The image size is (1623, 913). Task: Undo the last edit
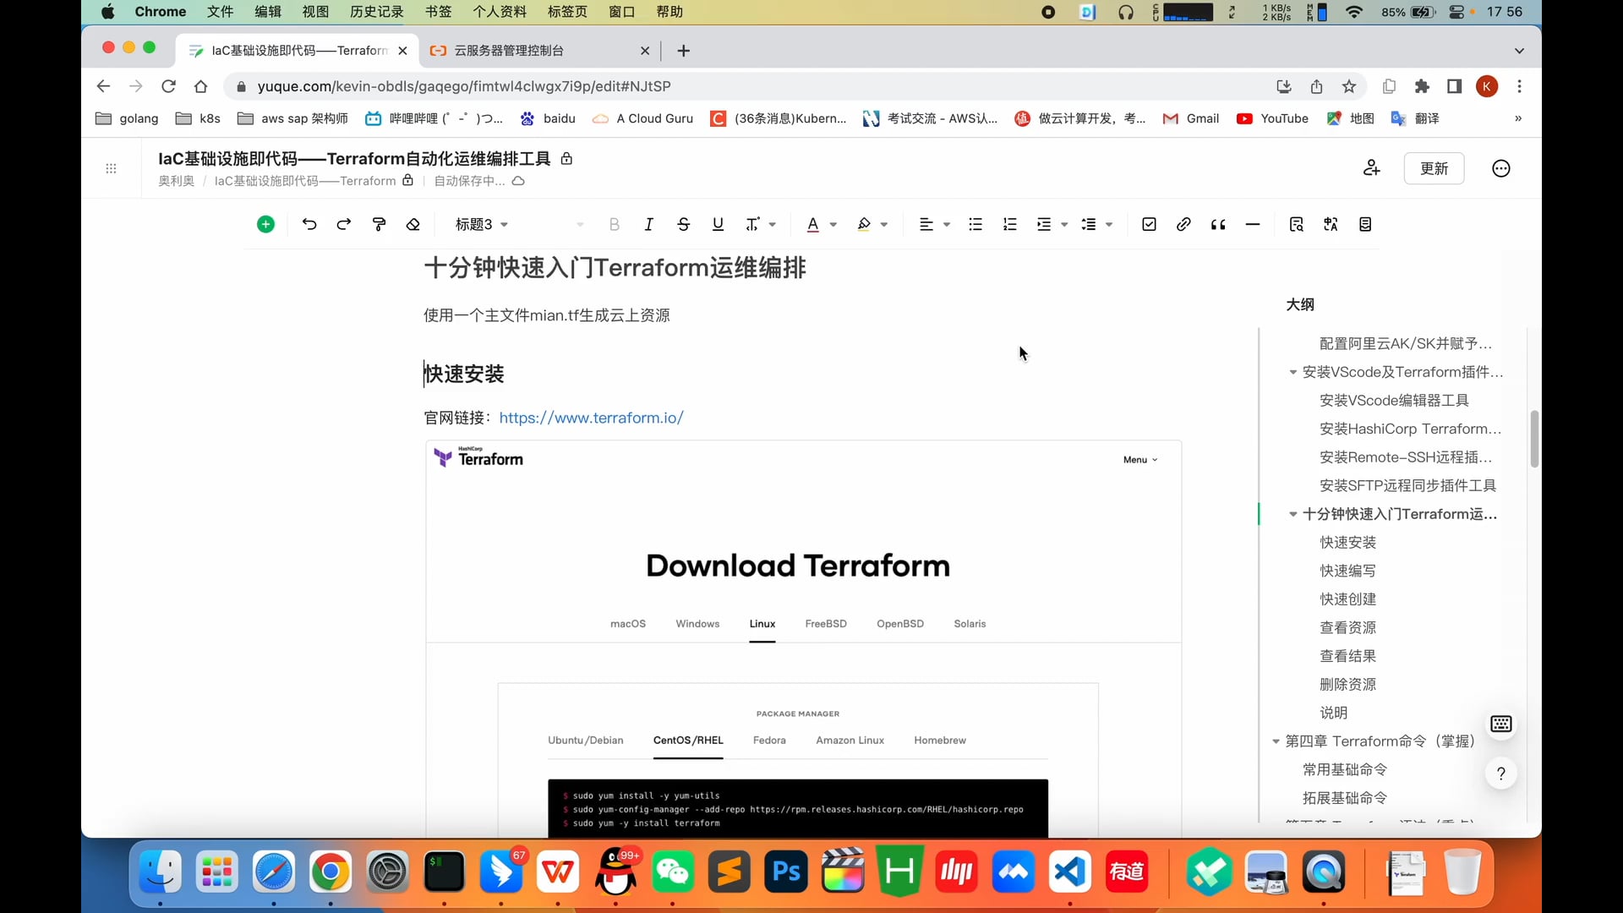309,224
